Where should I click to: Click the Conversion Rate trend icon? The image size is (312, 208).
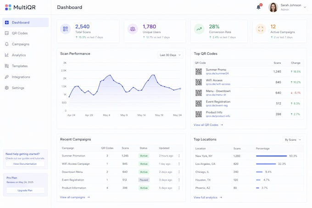point(199,29)
